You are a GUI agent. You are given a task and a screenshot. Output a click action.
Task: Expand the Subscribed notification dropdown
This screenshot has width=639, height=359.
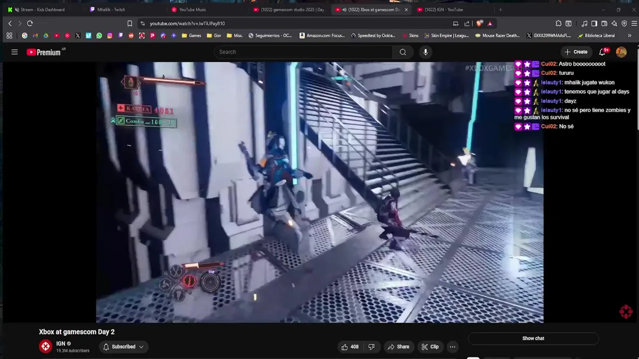click(x=123, y=347)
